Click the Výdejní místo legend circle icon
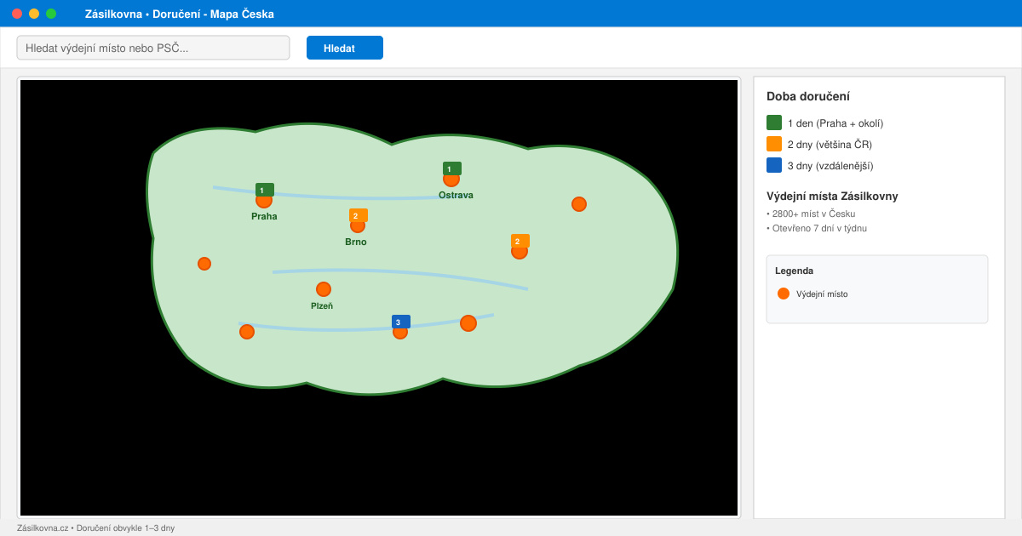Viewport: 1022px width, 536px height. 784,294
